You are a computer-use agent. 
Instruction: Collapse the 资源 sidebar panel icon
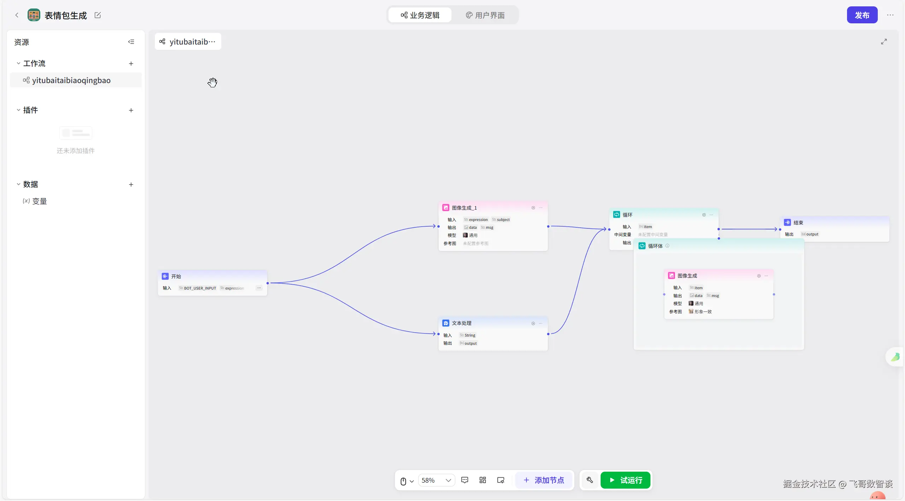pyautogui.click(x=131, y=42)
